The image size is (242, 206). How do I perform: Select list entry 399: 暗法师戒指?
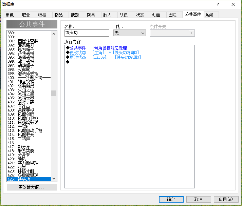tap(29, 74)
